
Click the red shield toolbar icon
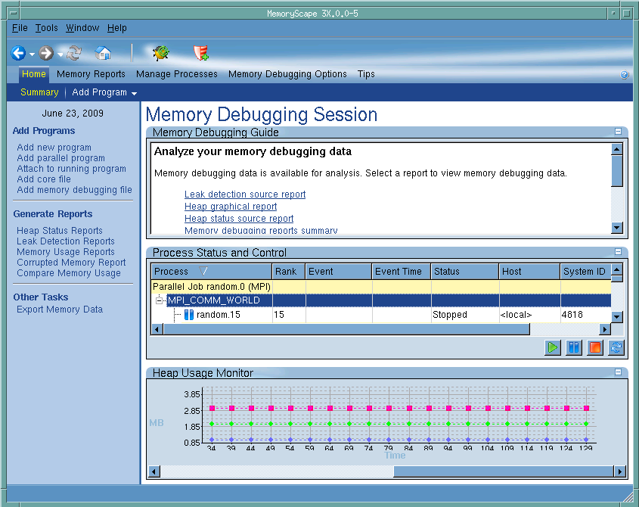200,53
